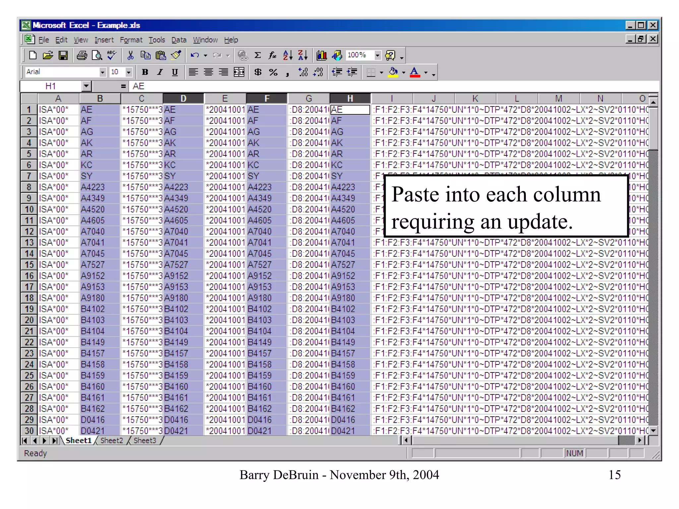This screenshot has height=509, width=679.
Task: Open the Edit menu
Action: click(61, 40)
